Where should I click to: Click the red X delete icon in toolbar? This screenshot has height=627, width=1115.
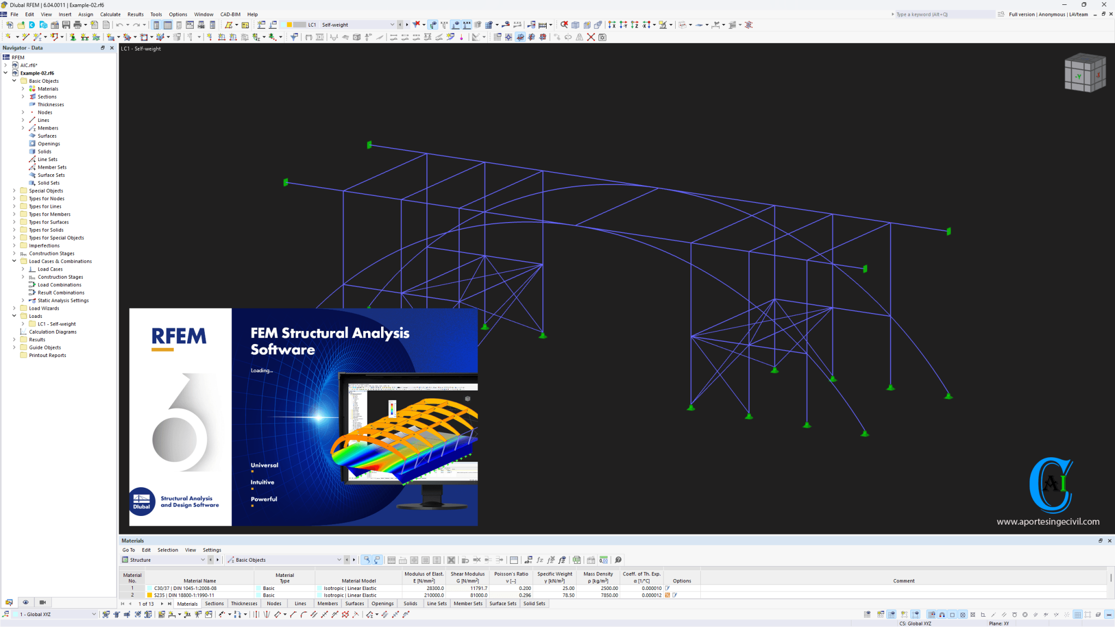(x=591, y=37)
